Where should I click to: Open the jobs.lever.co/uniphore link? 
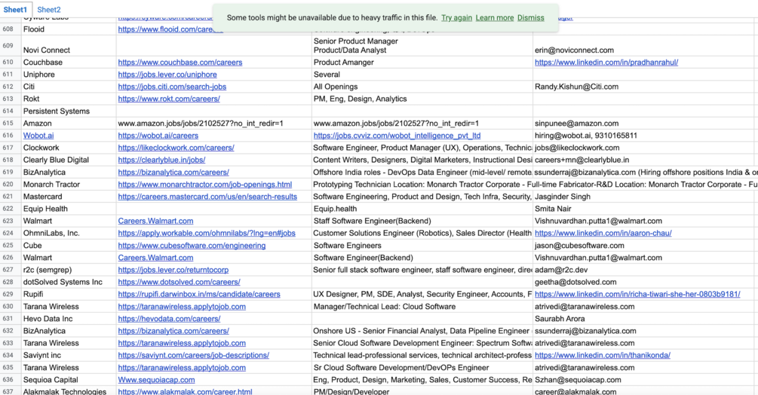pos(167,75)
